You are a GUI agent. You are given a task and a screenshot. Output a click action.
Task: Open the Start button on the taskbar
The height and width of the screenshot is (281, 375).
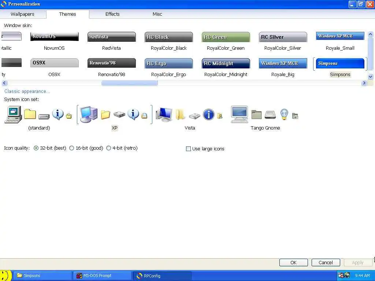pyautogui.click(x=6, y=276)
